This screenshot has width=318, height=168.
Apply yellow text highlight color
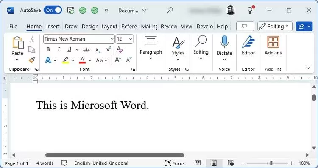click(x=65, y=60)
